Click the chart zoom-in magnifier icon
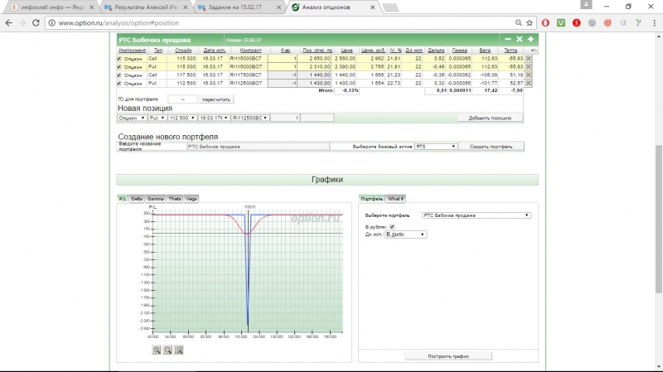The height and width of the screenshot is (372, 663). click(x=157, y=350)
